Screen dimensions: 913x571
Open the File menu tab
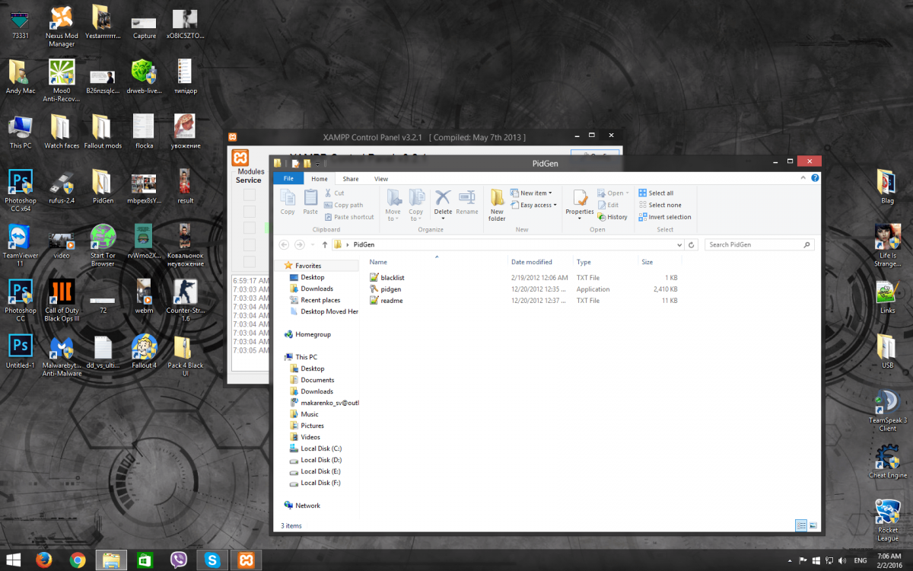(x=288, y=179)
